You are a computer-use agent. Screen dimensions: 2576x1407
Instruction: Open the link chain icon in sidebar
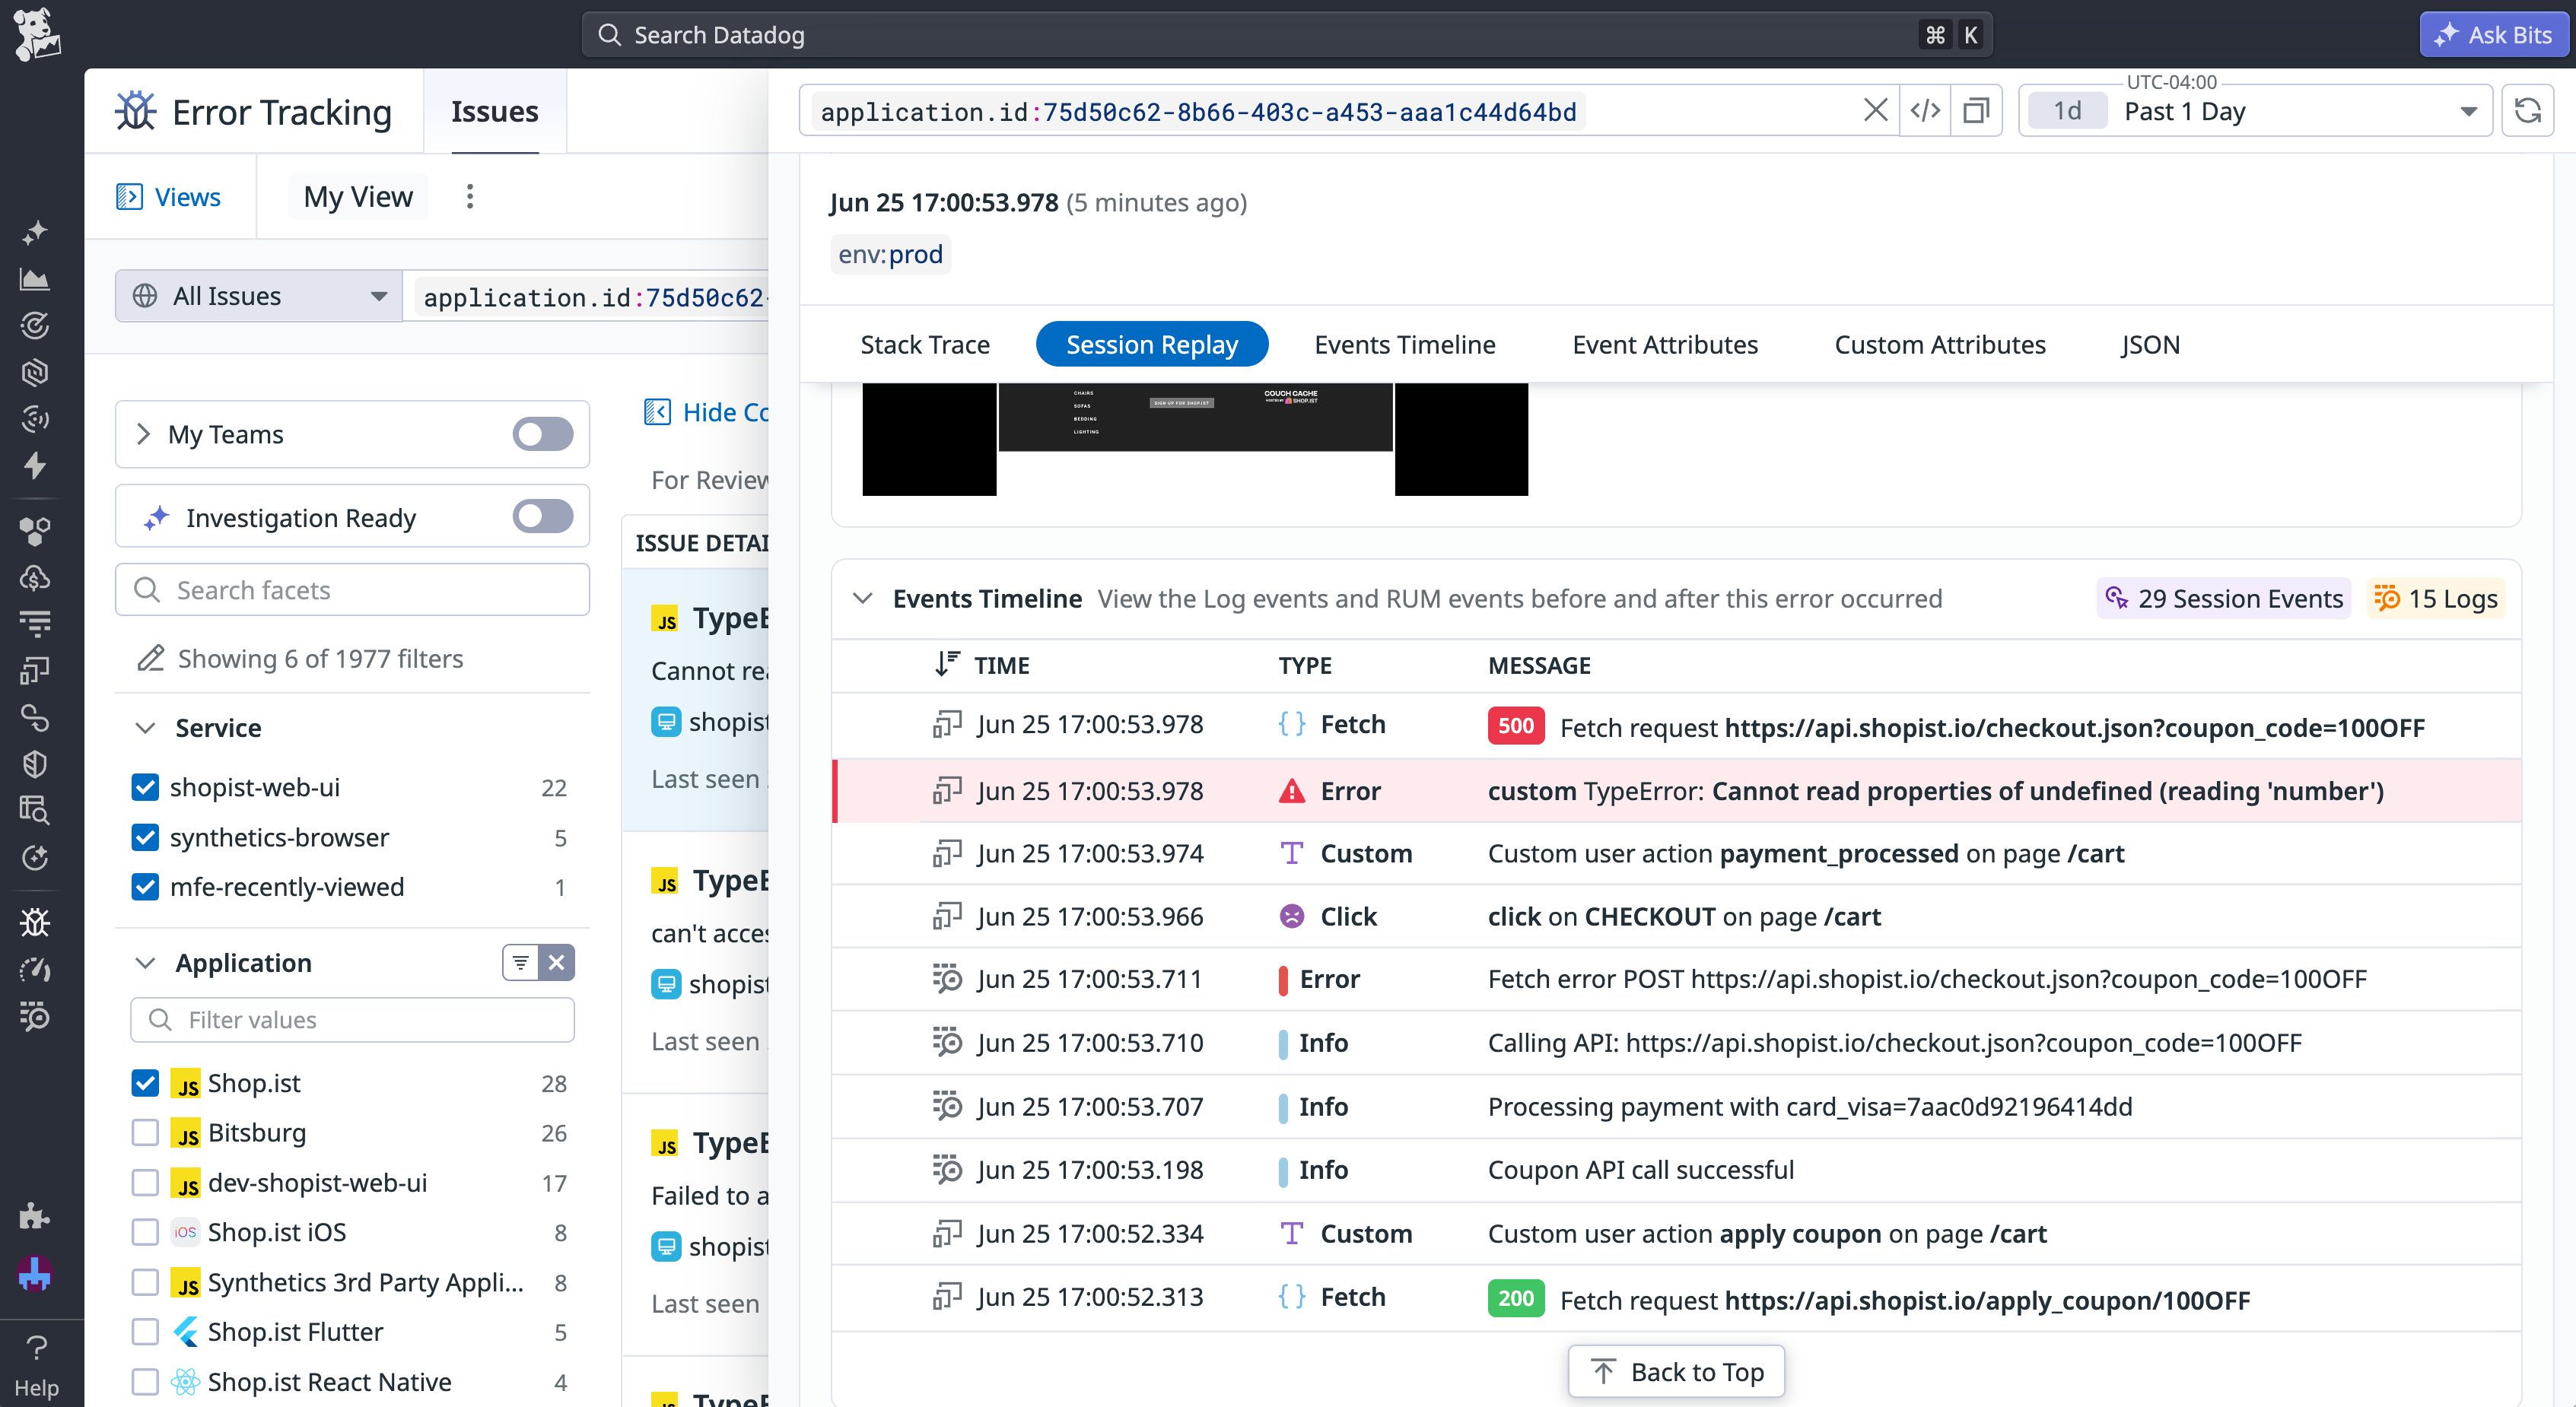tap(35, 717)
